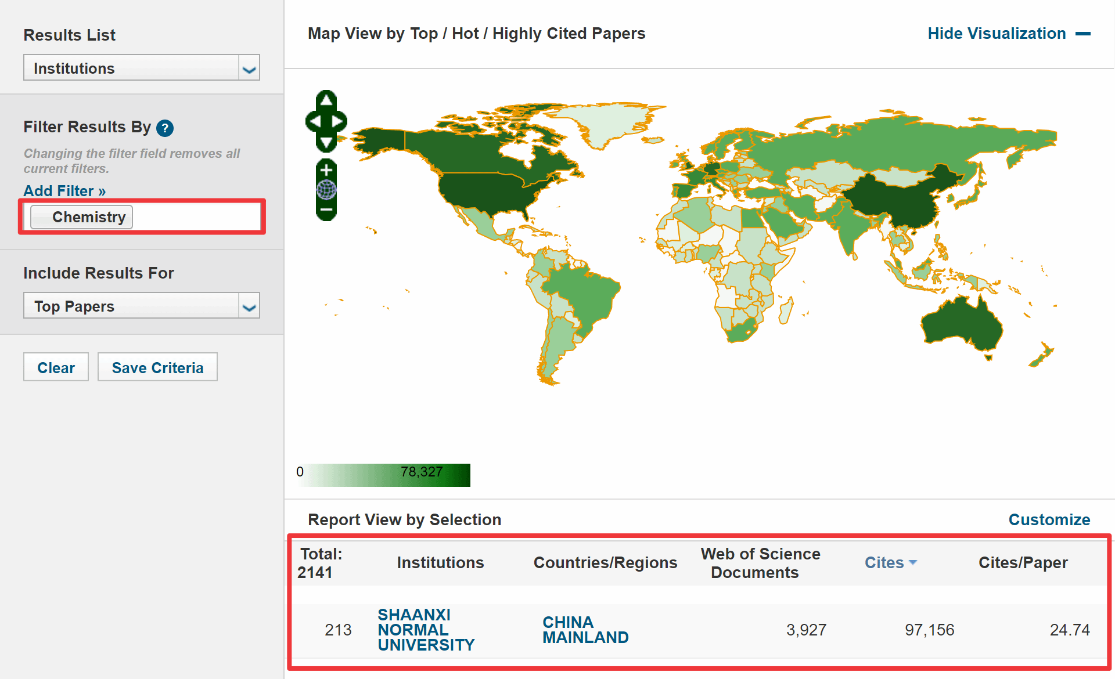Zoom out of the map with minus icon
1115x679 pixels.
[326, 210]
